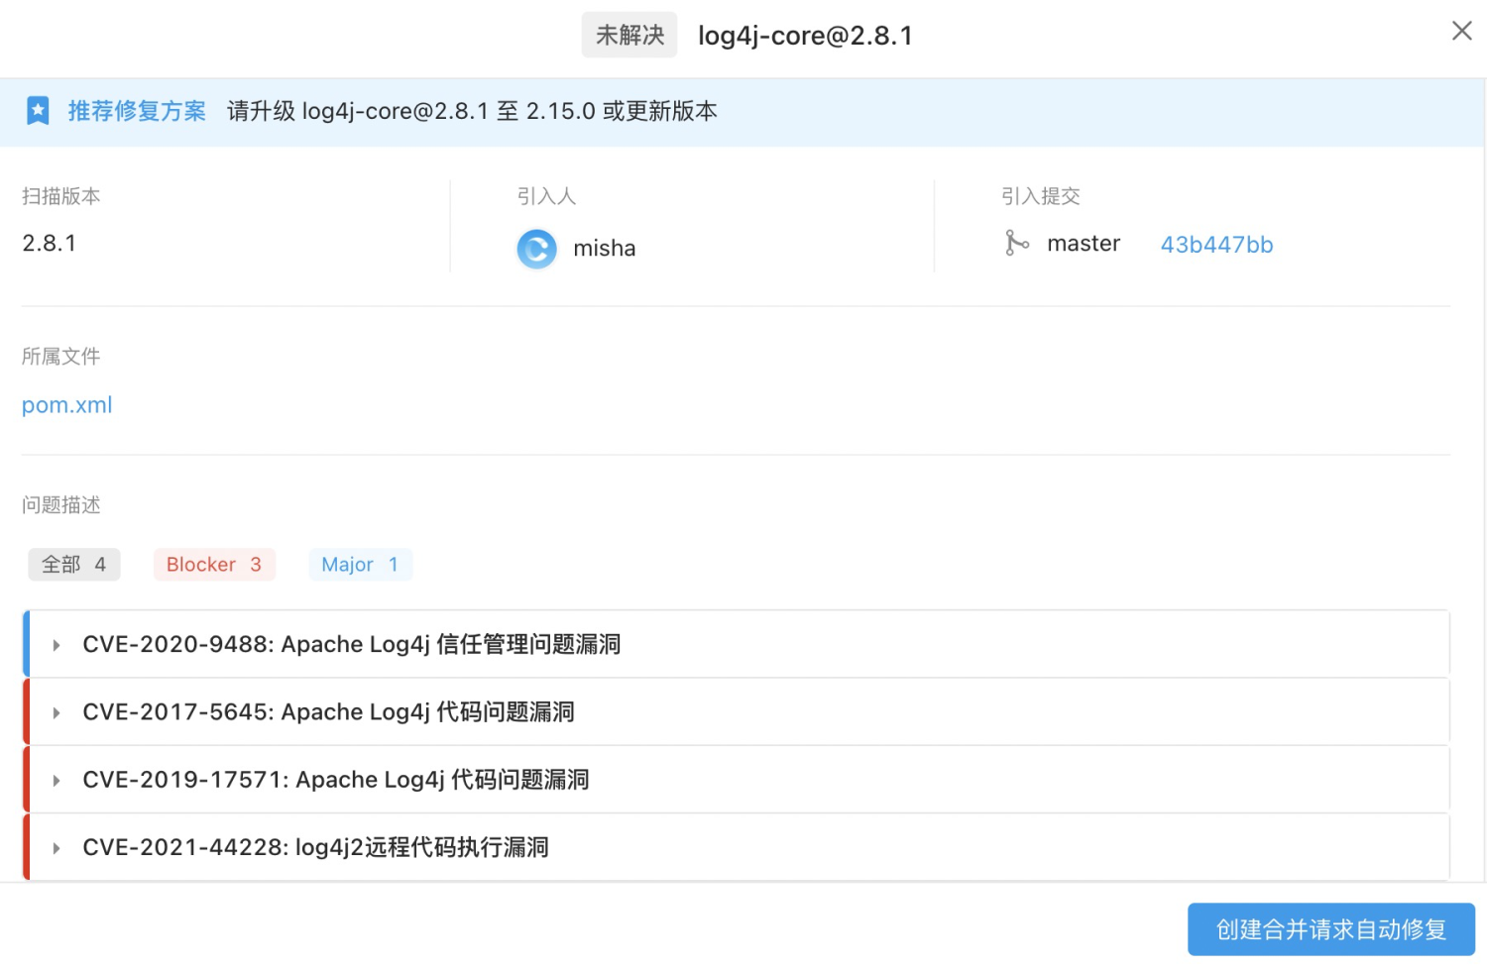Click misha's circular avatar icon
The image size is (1487, 969).
point(536,249)
